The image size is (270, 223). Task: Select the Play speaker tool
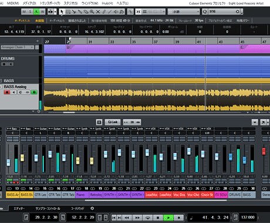[x=116, y=12]
